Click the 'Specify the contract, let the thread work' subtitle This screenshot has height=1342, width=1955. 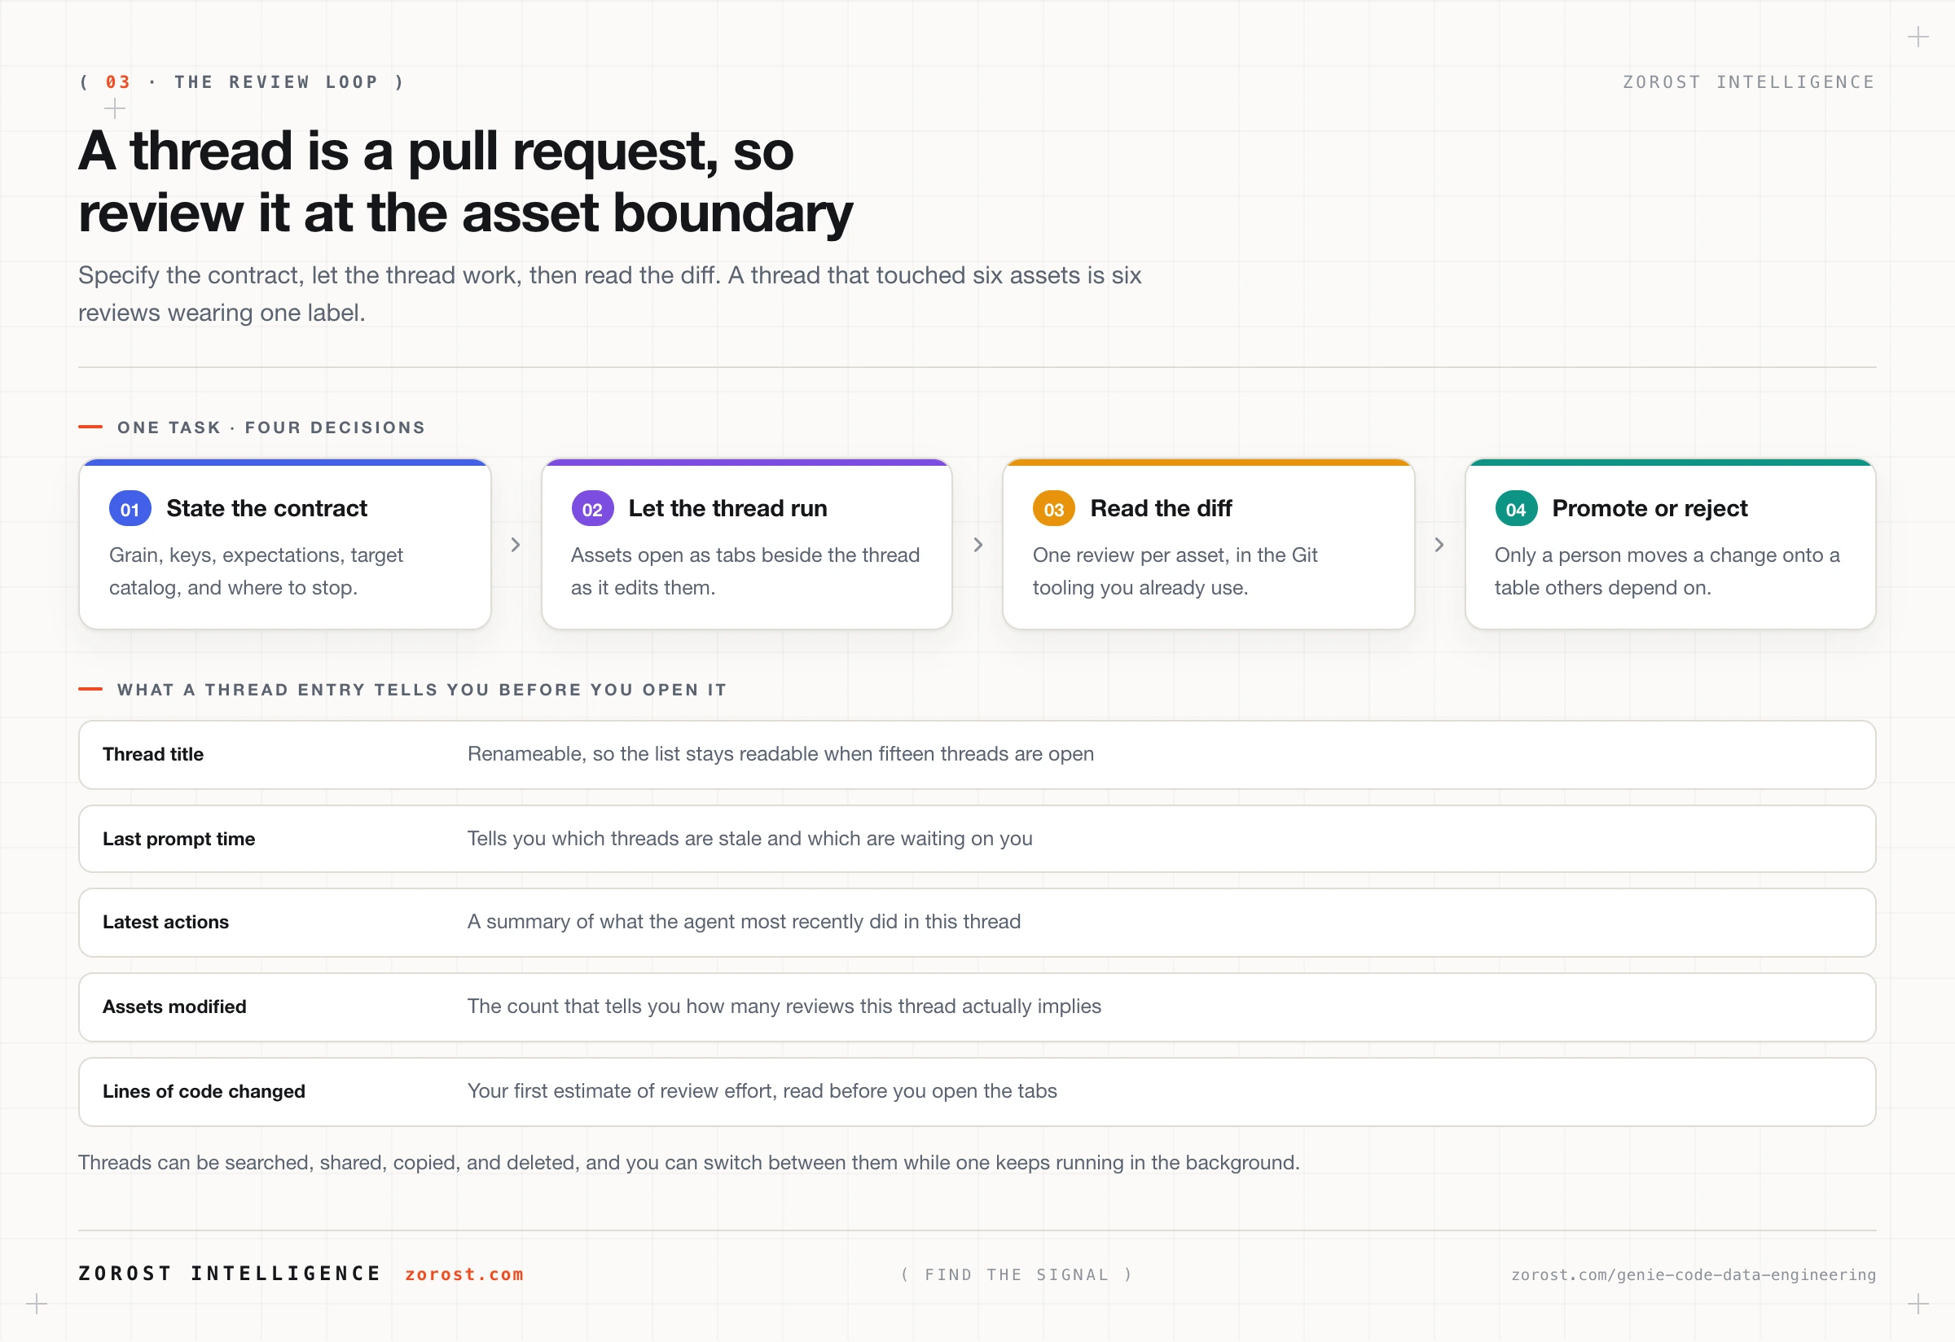(x=610, y=294)
